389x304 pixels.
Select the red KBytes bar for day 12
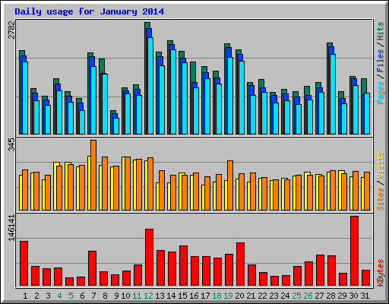pos(149,258)
